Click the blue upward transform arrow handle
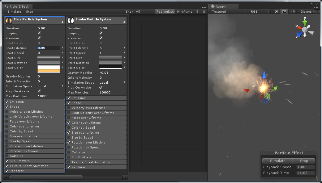This screenshot has height=183, width=322. [x=264, y=75]
